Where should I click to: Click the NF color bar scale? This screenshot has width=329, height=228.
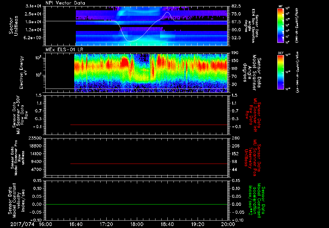(281, 25)
